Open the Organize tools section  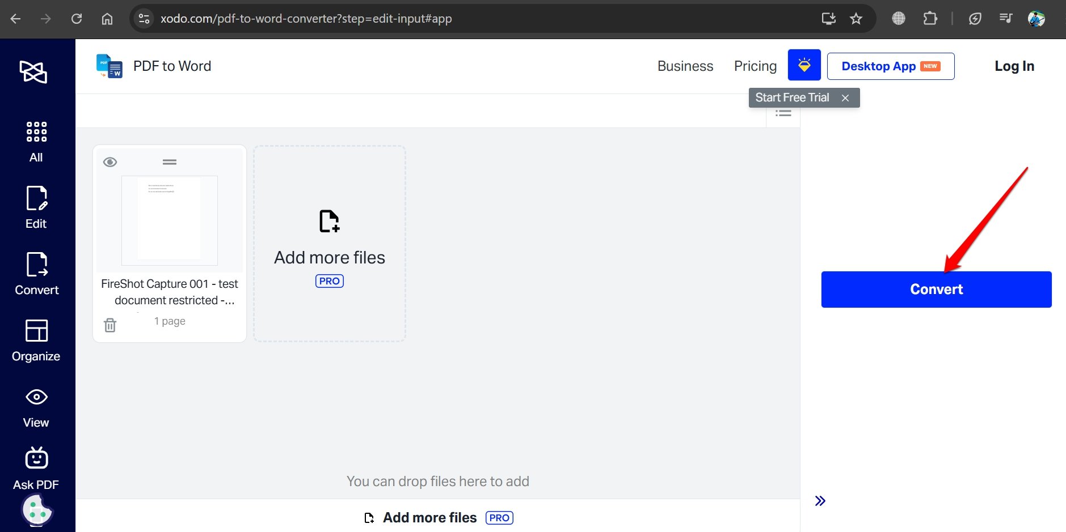[x=36, y=340]
